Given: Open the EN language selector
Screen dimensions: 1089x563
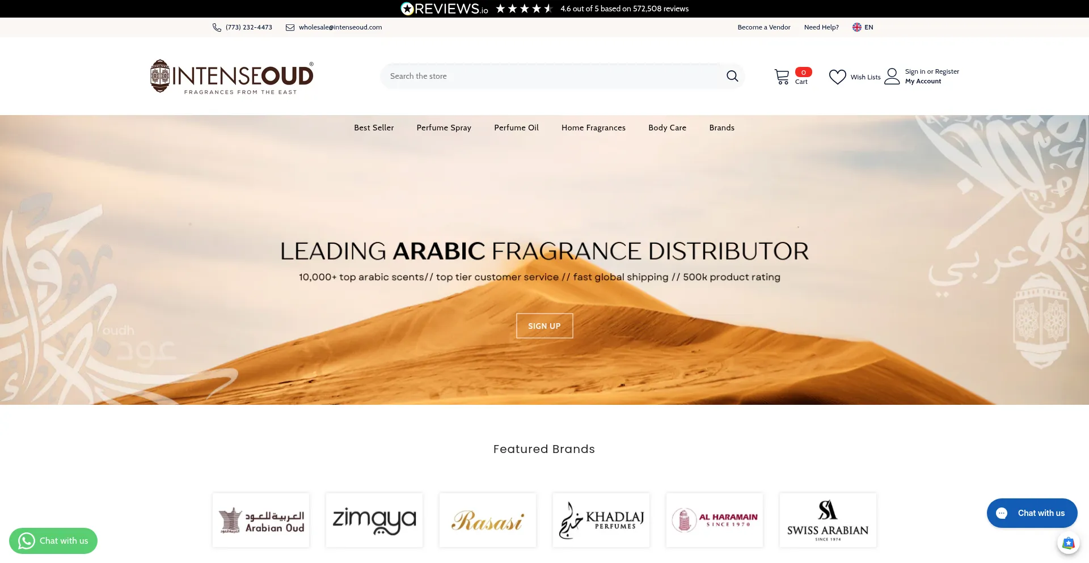Looking at the screenshot, I should pyautogui.click(x=863, y=27).
